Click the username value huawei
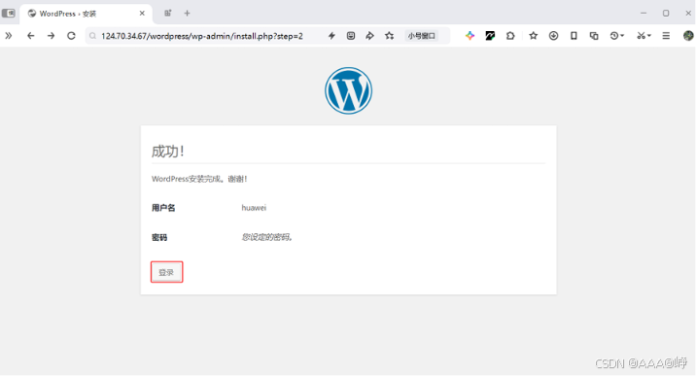The height and width of the screenshot is (376, 696). 254,208
